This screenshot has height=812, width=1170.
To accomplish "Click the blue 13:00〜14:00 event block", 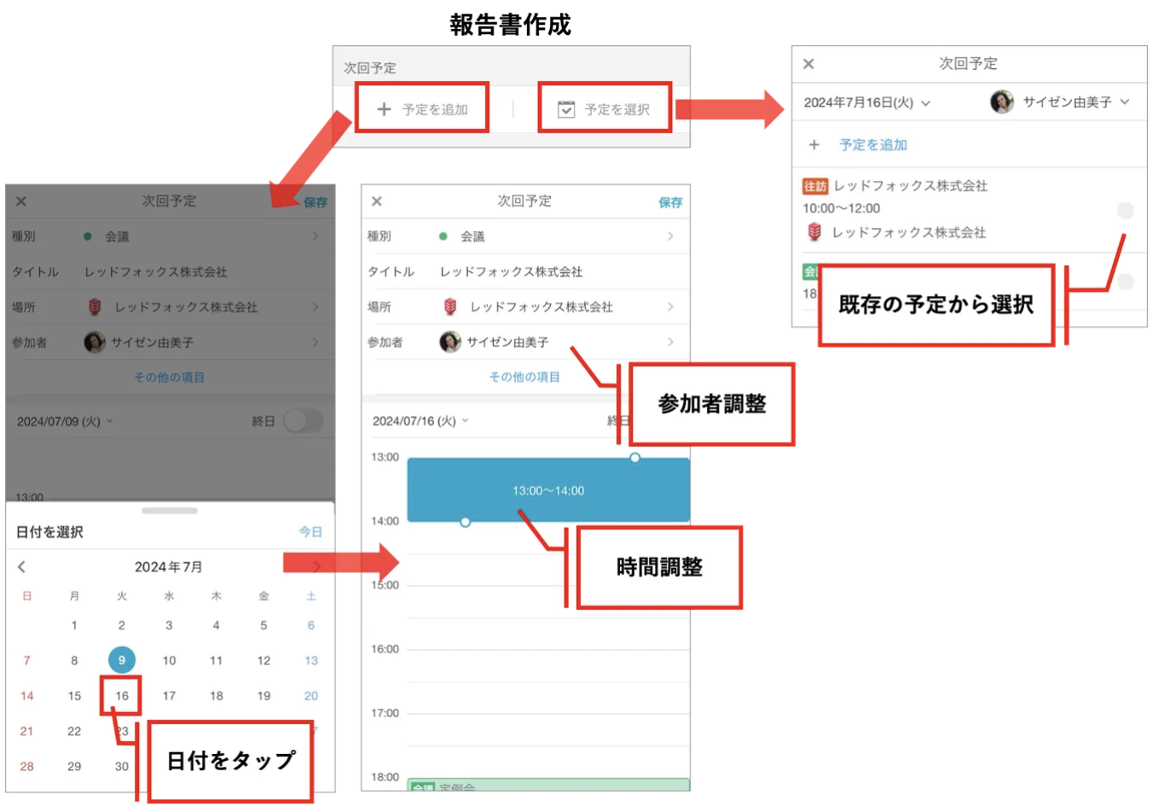I will click(548, 490).
